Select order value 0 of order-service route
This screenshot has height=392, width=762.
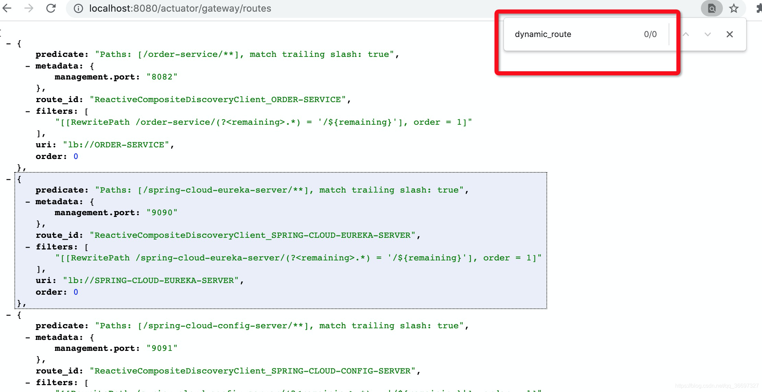(76, 157)
